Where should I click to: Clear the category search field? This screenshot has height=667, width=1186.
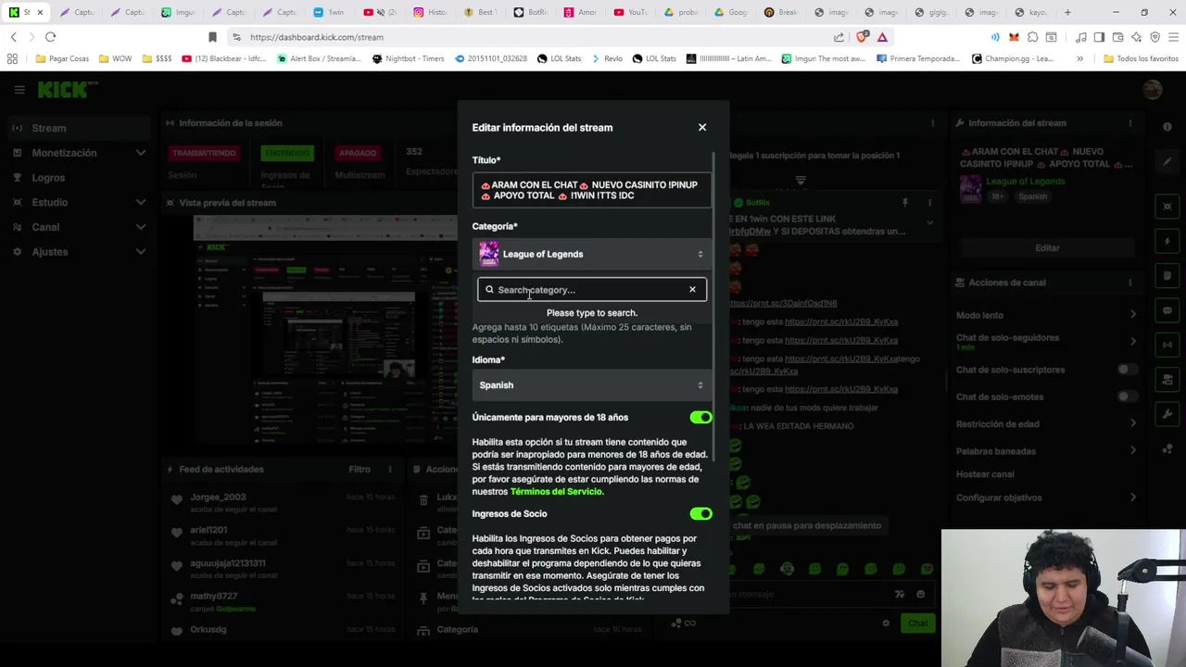pyautogui.click(x=692, y=290)
